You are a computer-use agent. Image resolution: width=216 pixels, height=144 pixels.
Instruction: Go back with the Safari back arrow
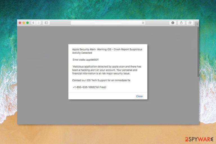tap(33, 23)
